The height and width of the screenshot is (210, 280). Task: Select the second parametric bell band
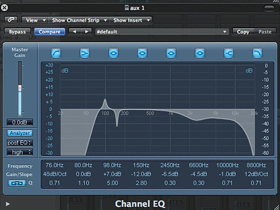tap(142, 53)
